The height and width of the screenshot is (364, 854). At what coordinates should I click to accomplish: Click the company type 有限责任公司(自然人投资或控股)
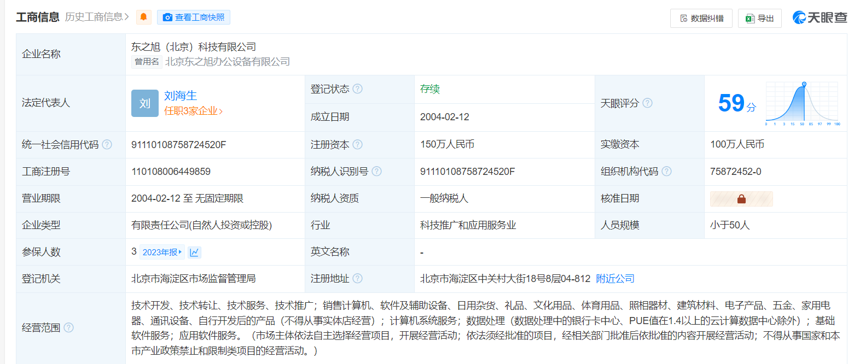(x=201, y=225)
